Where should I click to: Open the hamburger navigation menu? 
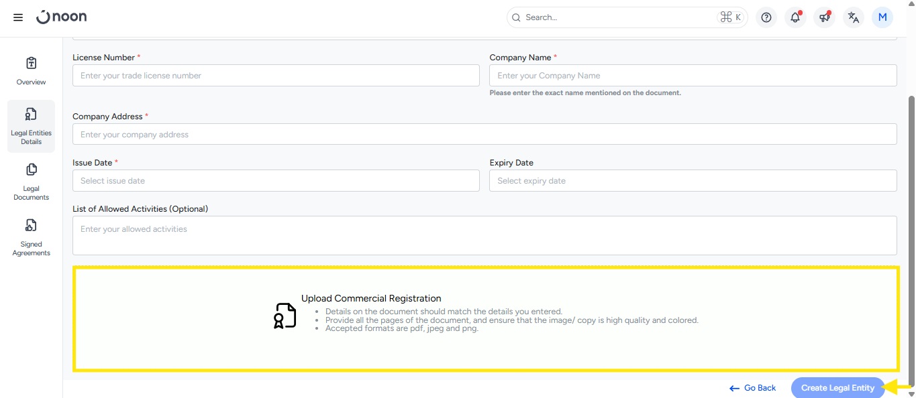(x=18, y=17)
